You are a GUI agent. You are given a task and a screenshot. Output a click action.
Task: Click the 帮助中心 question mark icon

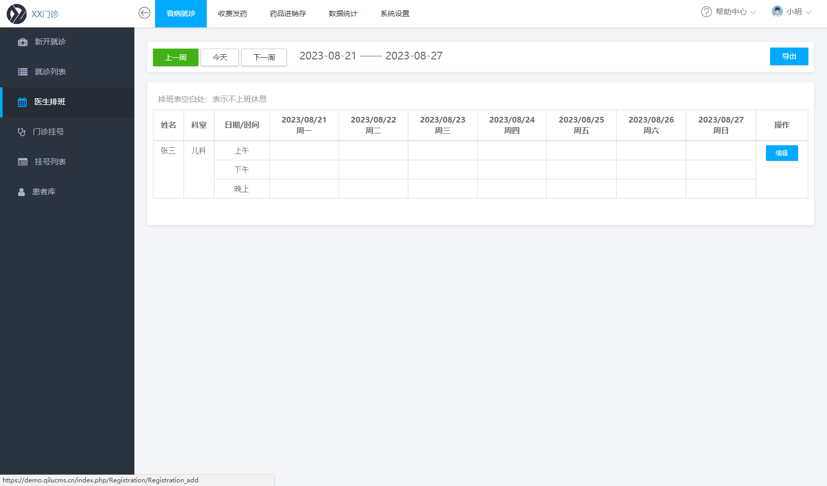click(706, 12)
